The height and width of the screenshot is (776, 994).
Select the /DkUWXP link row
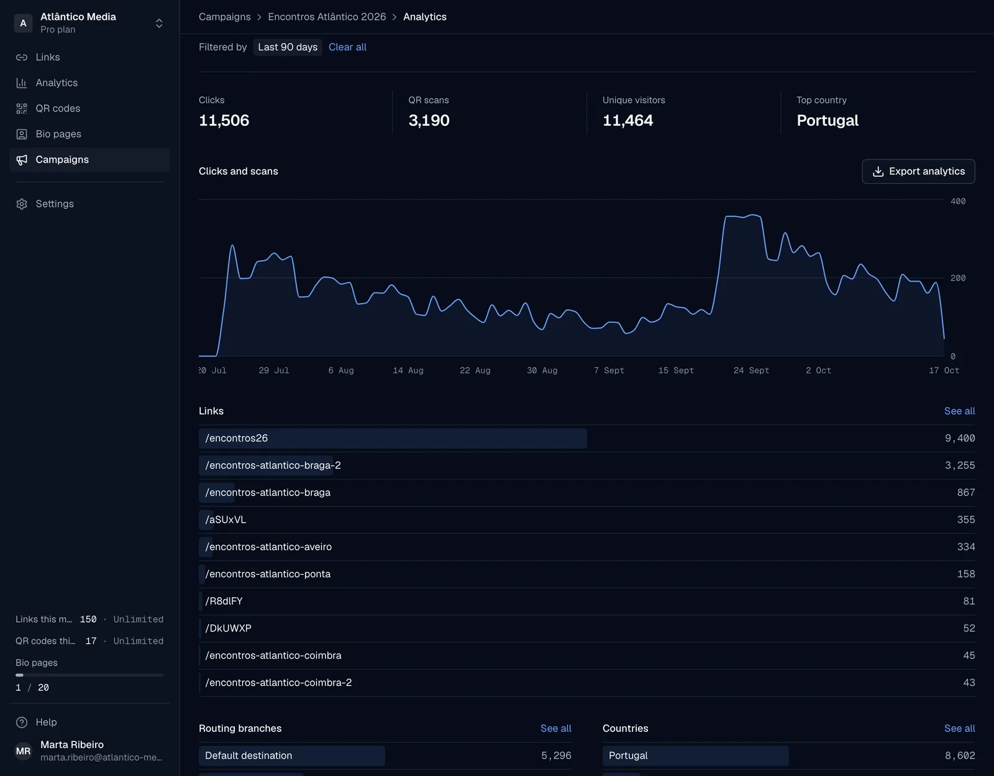coord(587,628)
